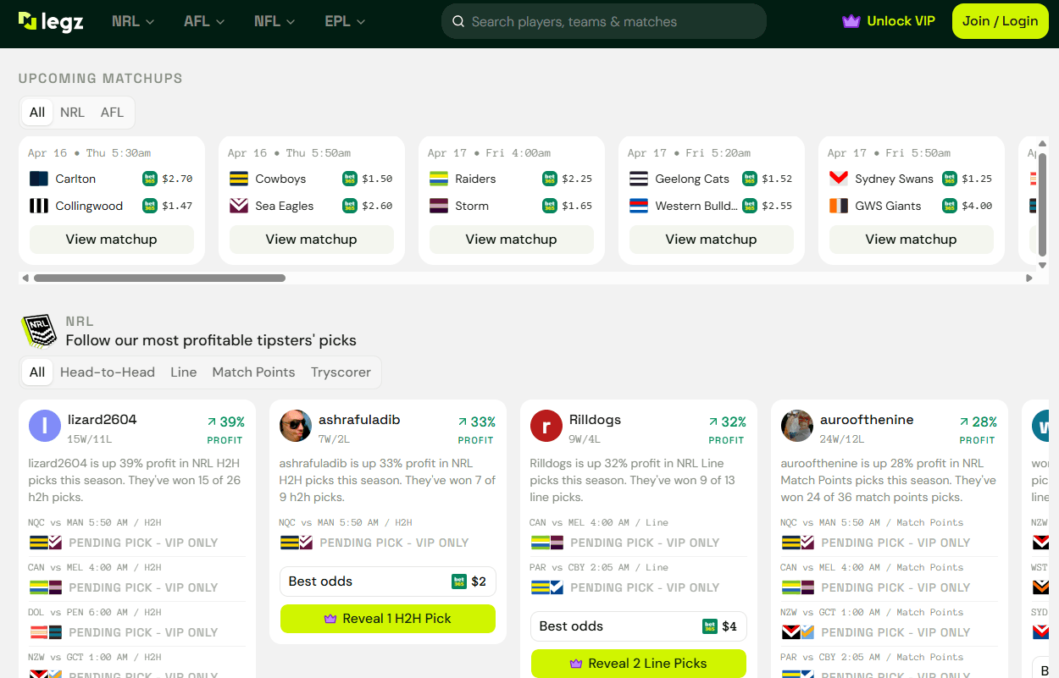Viewport: 1059px width, 678px height.
Task: Click bet365 icon next to GWS Giants odds
Action: (950, 206)
